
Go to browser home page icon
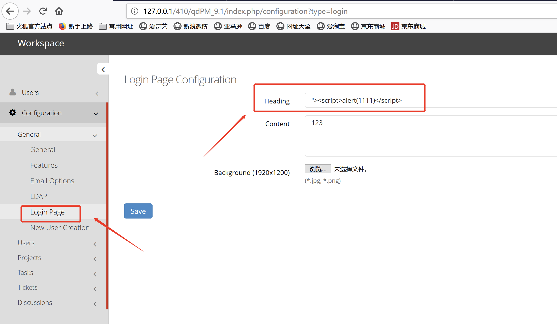tap(59, 11)
